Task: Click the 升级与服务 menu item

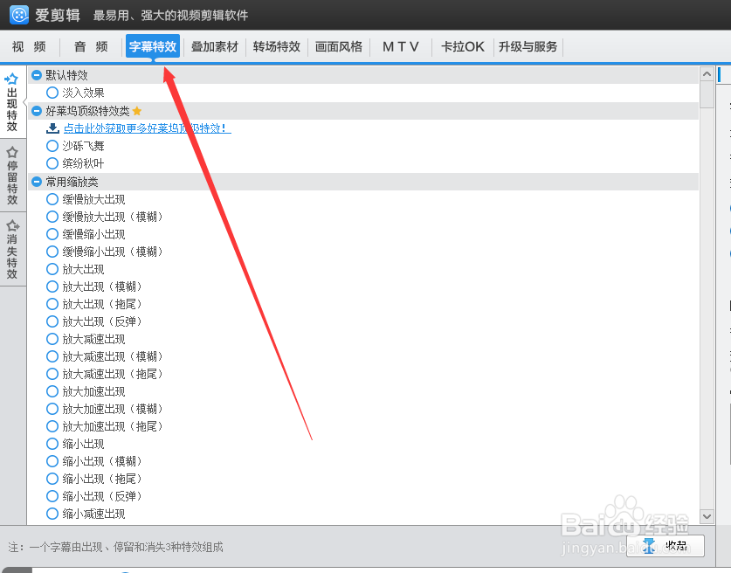Action: pos(528,46)
